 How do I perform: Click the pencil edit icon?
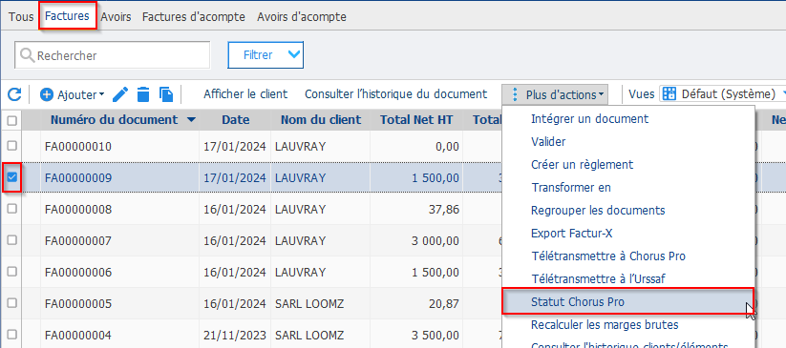tap(120, 94)
